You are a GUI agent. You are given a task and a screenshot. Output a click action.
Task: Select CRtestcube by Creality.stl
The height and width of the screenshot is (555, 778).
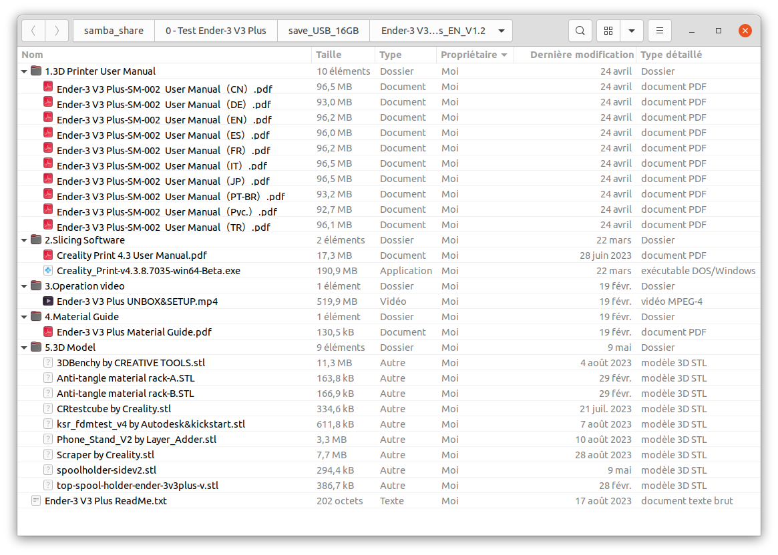tap(114, 410)
